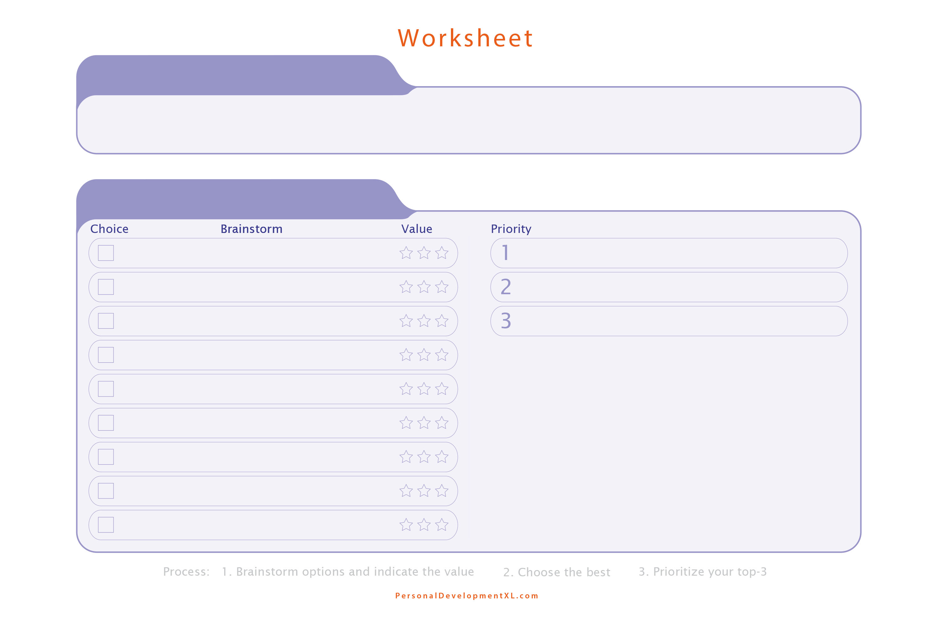Click the large empty box below Worksheet title
Viewport: 933px width, 622px height.
[x=468, y=120]
